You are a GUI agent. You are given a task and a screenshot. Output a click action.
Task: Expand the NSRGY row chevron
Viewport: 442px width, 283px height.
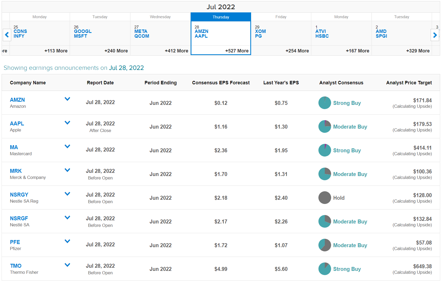[x=67, y=194]
